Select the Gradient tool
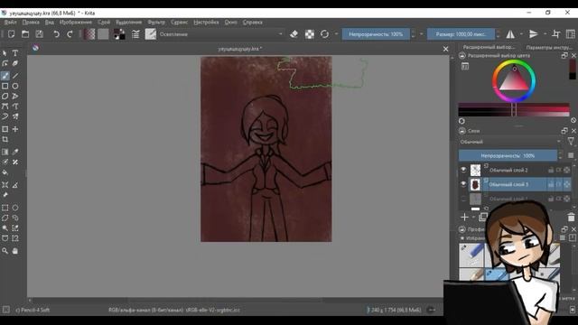 (5, 152)
